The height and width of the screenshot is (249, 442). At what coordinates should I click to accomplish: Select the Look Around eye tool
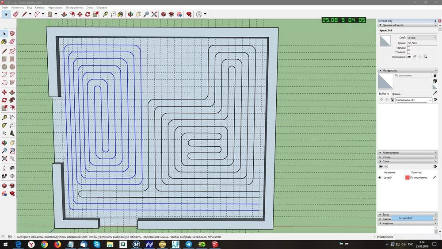12,168
